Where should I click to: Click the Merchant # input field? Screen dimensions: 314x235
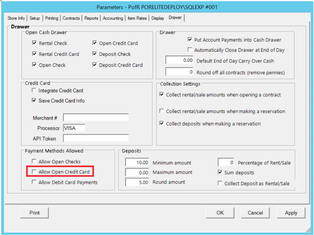(x=96, y=117)
